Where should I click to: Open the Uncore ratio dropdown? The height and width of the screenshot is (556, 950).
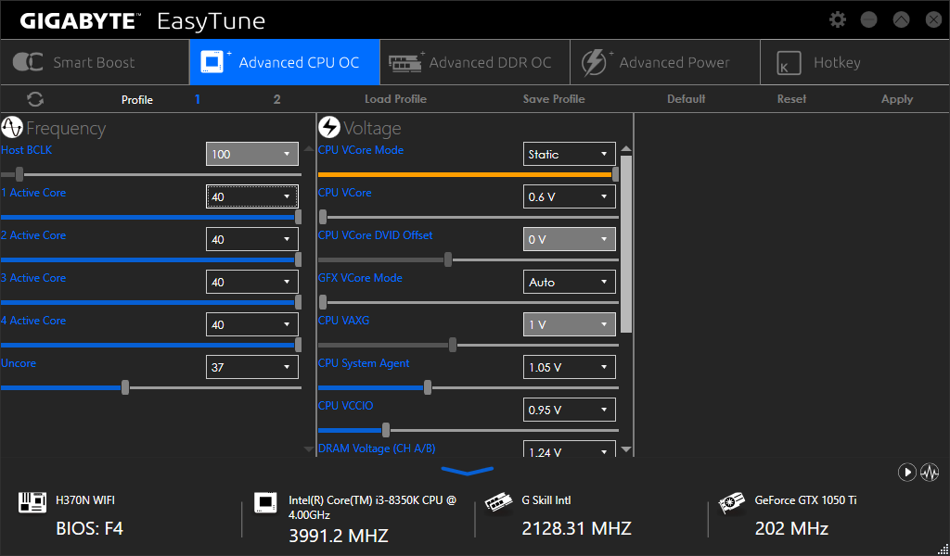(252, 367)
